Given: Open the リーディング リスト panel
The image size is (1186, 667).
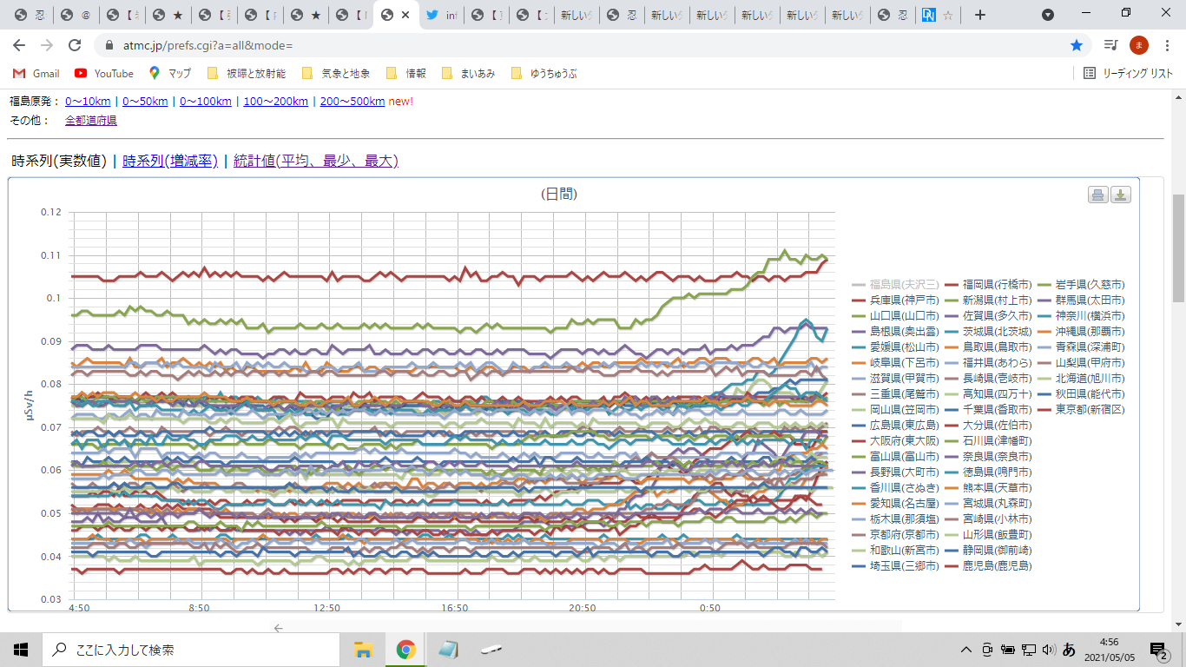Looking at the screenshot, I should coord(1128,74).
